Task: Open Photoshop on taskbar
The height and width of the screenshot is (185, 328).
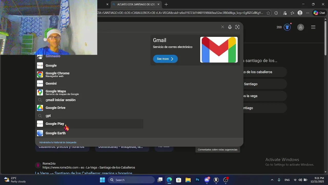Action: click(197, 180)
